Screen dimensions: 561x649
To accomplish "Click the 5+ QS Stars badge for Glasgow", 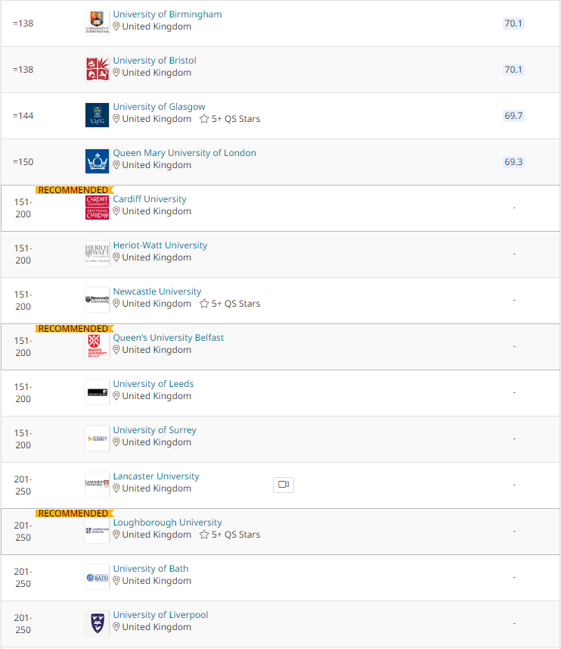I will 230,119.
